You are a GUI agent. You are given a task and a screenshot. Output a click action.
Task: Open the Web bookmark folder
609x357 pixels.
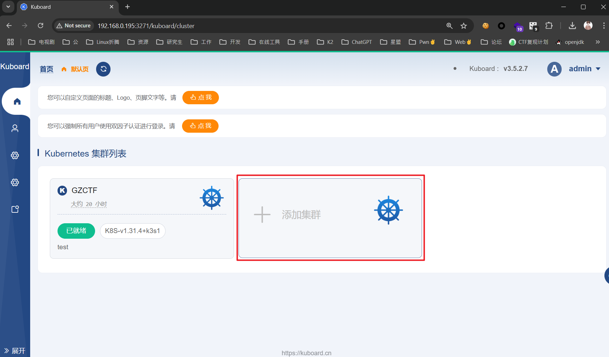point(458,42)
